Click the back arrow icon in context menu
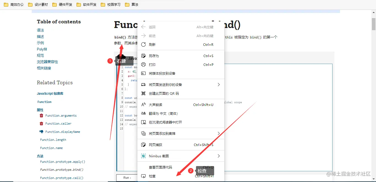 point(143,27)
